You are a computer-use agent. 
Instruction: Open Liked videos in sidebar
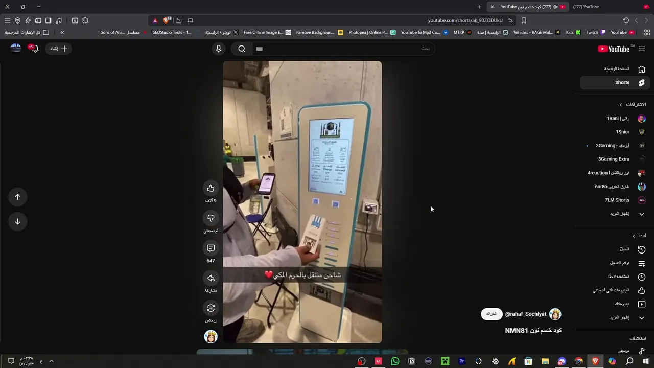(615, 290)
